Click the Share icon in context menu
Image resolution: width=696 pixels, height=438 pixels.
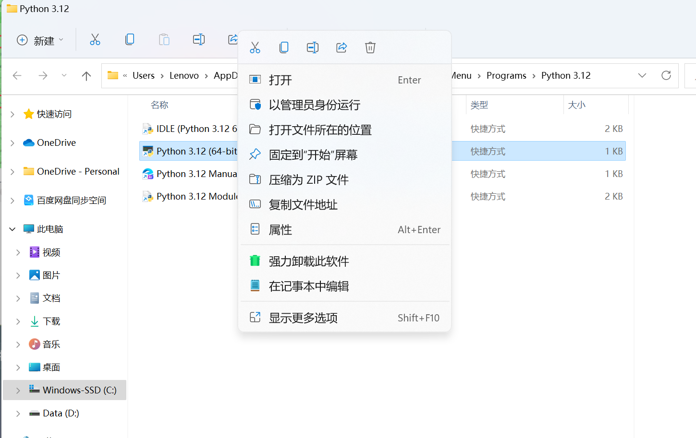[x=342, y=47]
